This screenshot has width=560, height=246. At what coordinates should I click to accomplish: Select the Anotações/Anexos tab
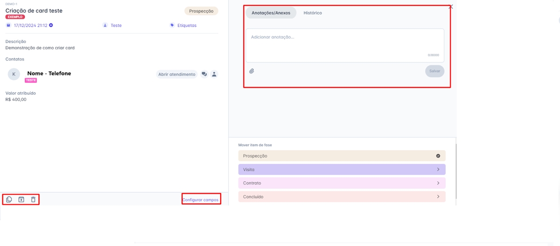pyautogui.click(x=271, y=13)
